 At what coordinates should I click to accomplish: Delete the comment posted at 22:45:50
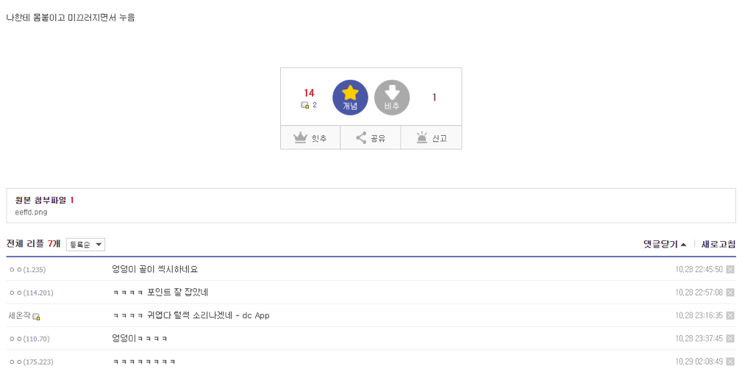(x=730, y=270)
